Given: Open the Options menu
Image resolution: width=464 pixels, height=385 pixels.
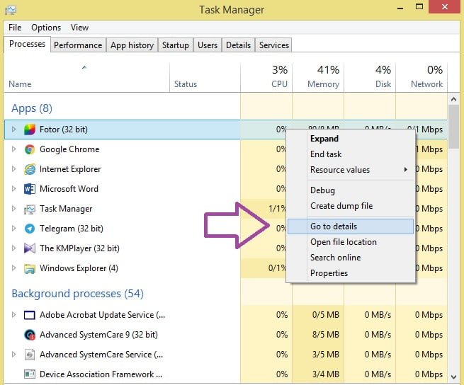Looking at the screenshot, I should tap(46, 28).
